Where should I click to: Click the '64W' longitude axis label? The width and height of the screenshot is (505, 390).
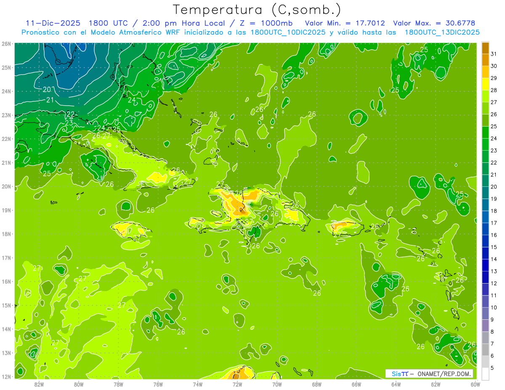point(396,385)
